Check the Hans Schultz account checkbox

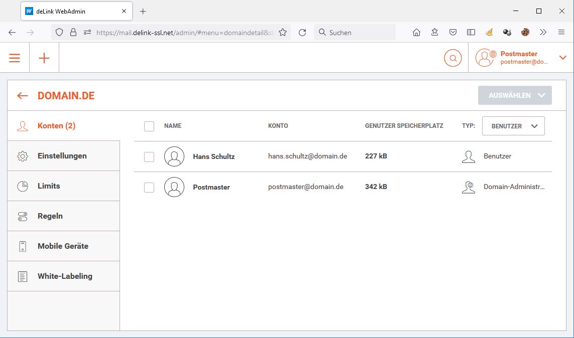click(x=149, y=157)
